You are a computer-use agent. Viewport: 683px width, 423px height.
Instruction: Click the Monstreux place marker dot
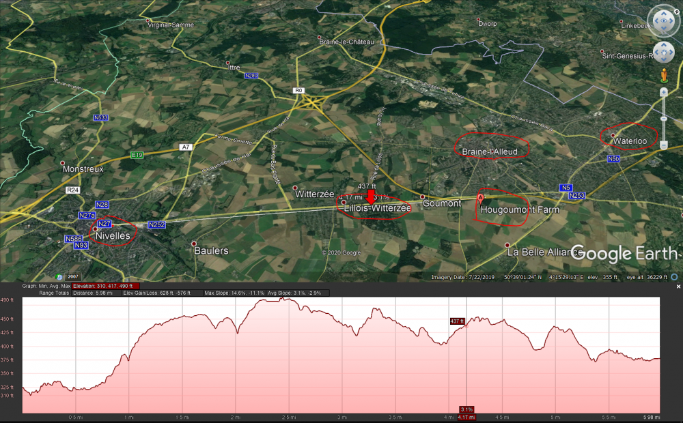point(62,163)
